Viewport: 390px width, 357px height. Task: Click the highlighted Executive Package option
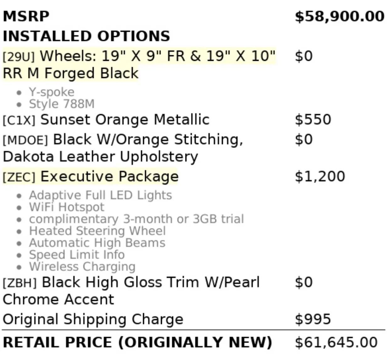tap(109, 177)
